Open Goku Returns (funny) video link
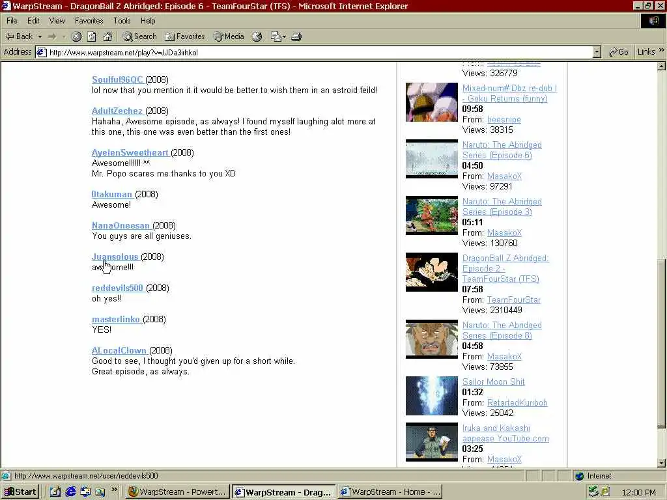Viewport: 667px width, 500px height. coord(509,94)
